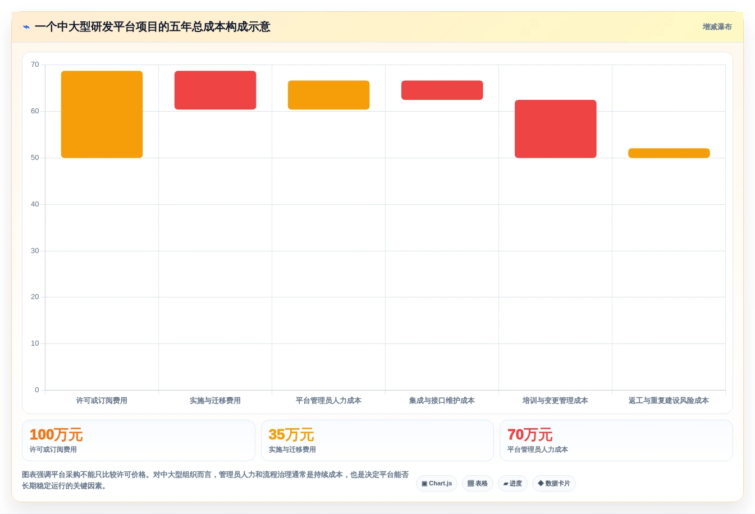Click the chart title 一个中大型研发平台项目的五年总成本构成示意
The width and height of the screenshot is (755, 514).
click(152, 27)
